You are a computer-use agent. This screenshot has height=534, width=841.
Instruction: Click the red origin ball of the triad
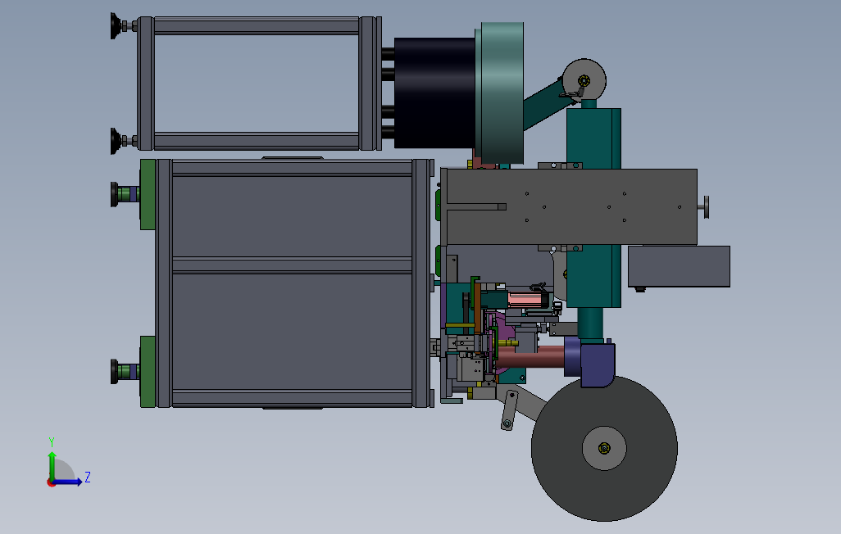tap(51, 483)
